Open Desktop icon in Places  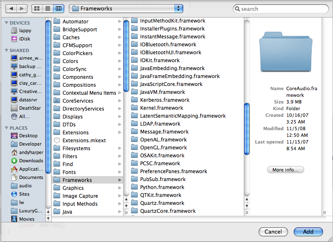pos(14,136)
